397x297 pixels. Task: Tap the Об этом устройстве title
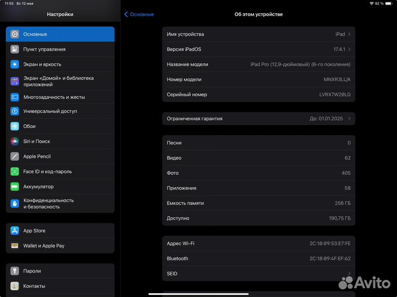click(259, 14)
